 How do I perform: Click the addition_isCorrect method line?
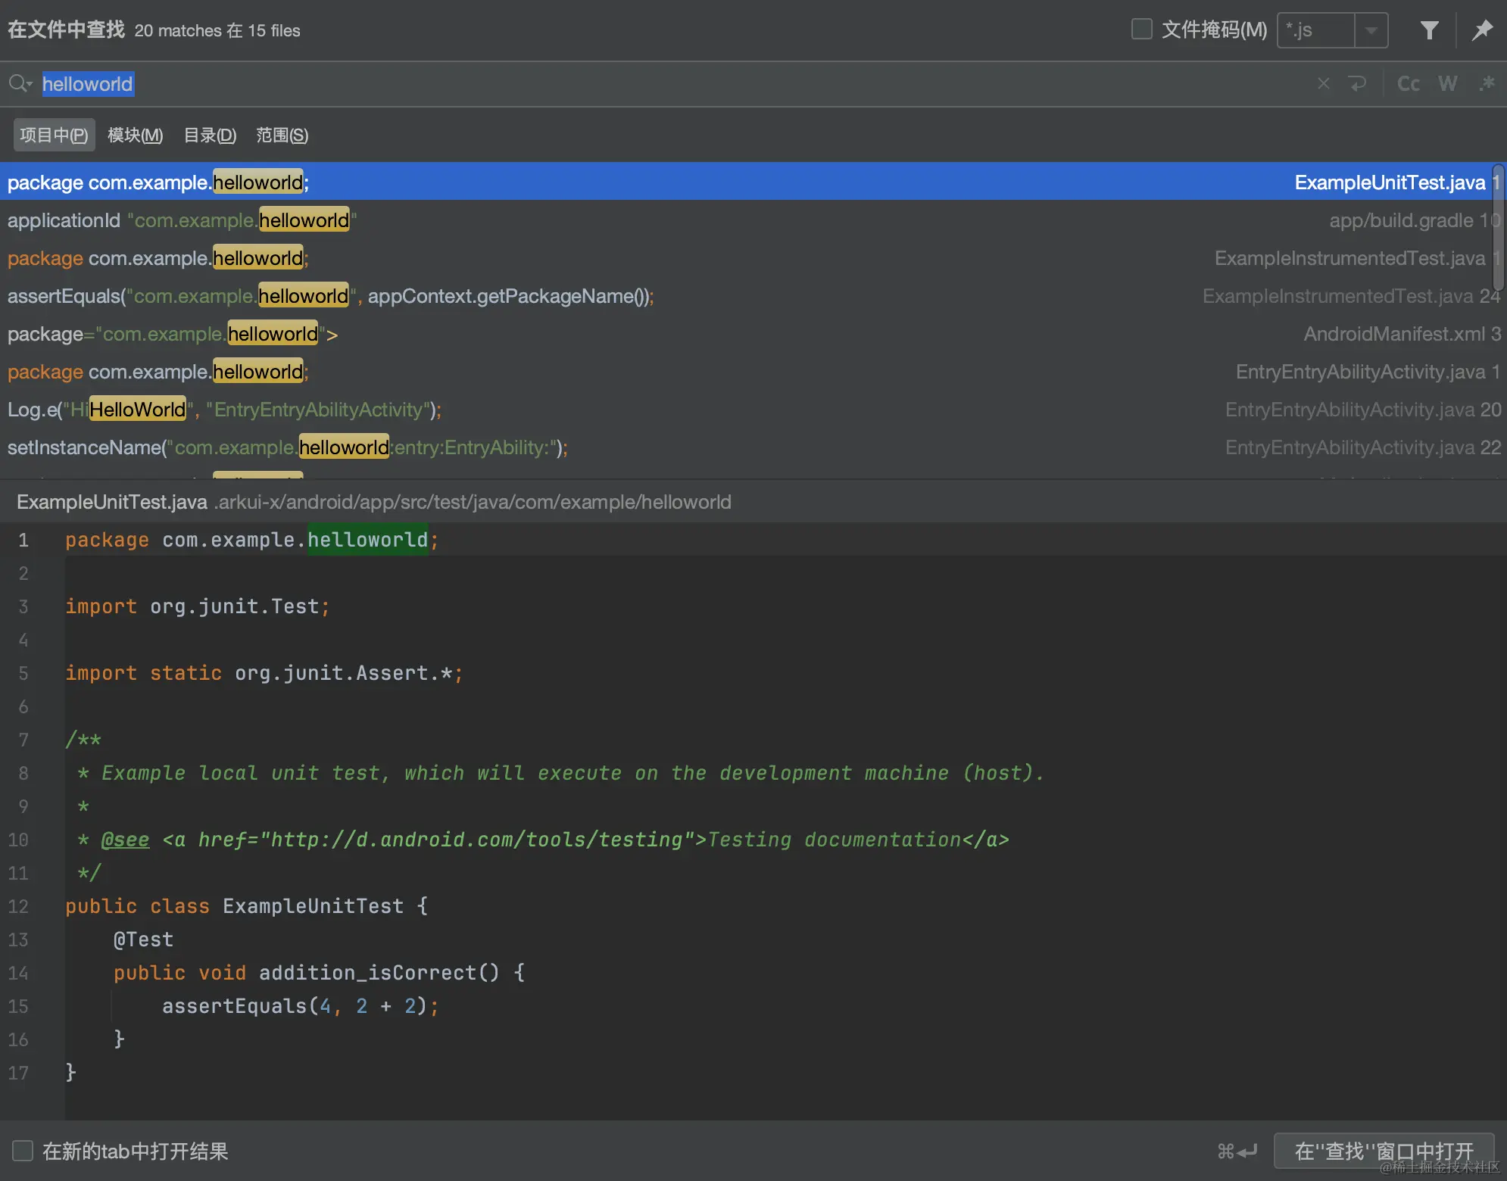click(x=319, y=972)
